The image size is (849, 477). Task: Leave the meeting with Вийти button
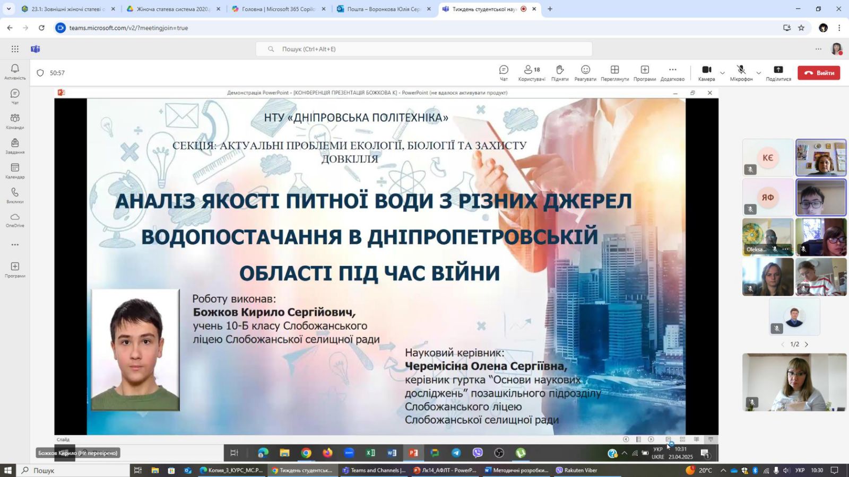[x=819, y=73]
